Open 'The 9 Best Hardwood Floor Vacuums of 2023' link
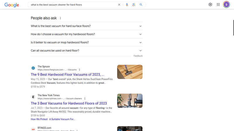 click(68, 75)
